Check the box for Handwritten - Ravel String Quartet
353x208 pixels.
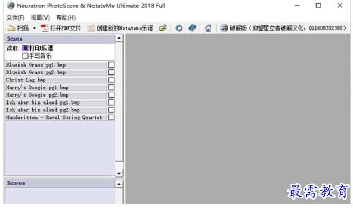pos(111,117)
